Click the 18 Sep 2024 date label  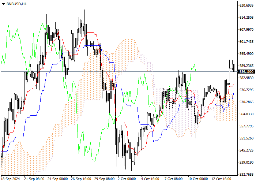click(x=11, y=179)
